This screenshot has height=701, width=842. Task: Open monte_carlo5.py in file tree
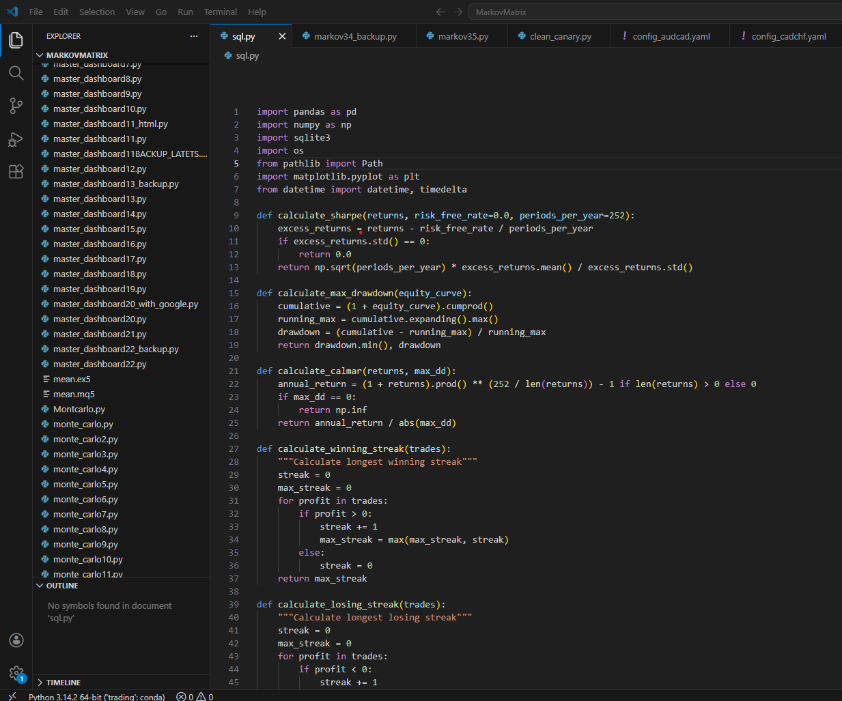[85, 485]
